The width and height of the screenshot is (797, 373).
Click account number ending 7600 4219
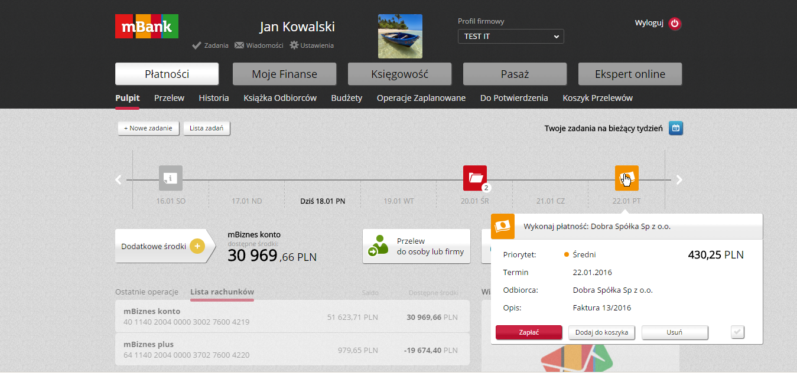pos(186,322)
